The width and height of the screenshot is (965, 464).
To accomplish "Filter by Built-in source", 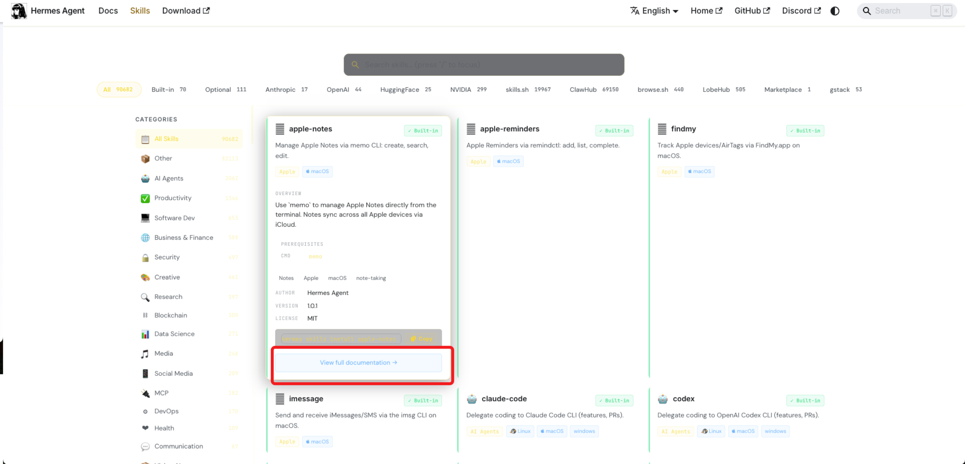I will 168,90.
